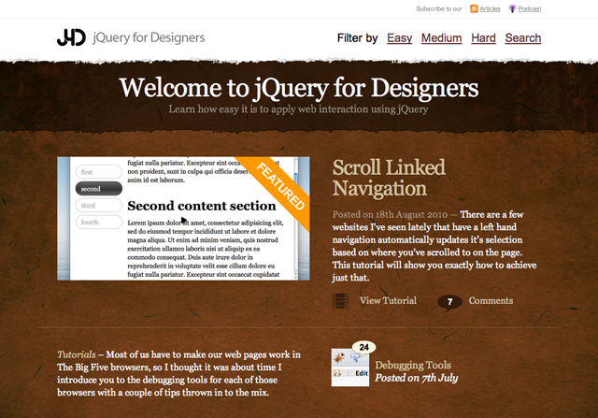Open the Articles feed link

tap(490, 8)
